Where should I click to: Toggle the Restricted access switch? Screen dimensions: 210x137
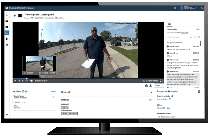pos(158,117)
